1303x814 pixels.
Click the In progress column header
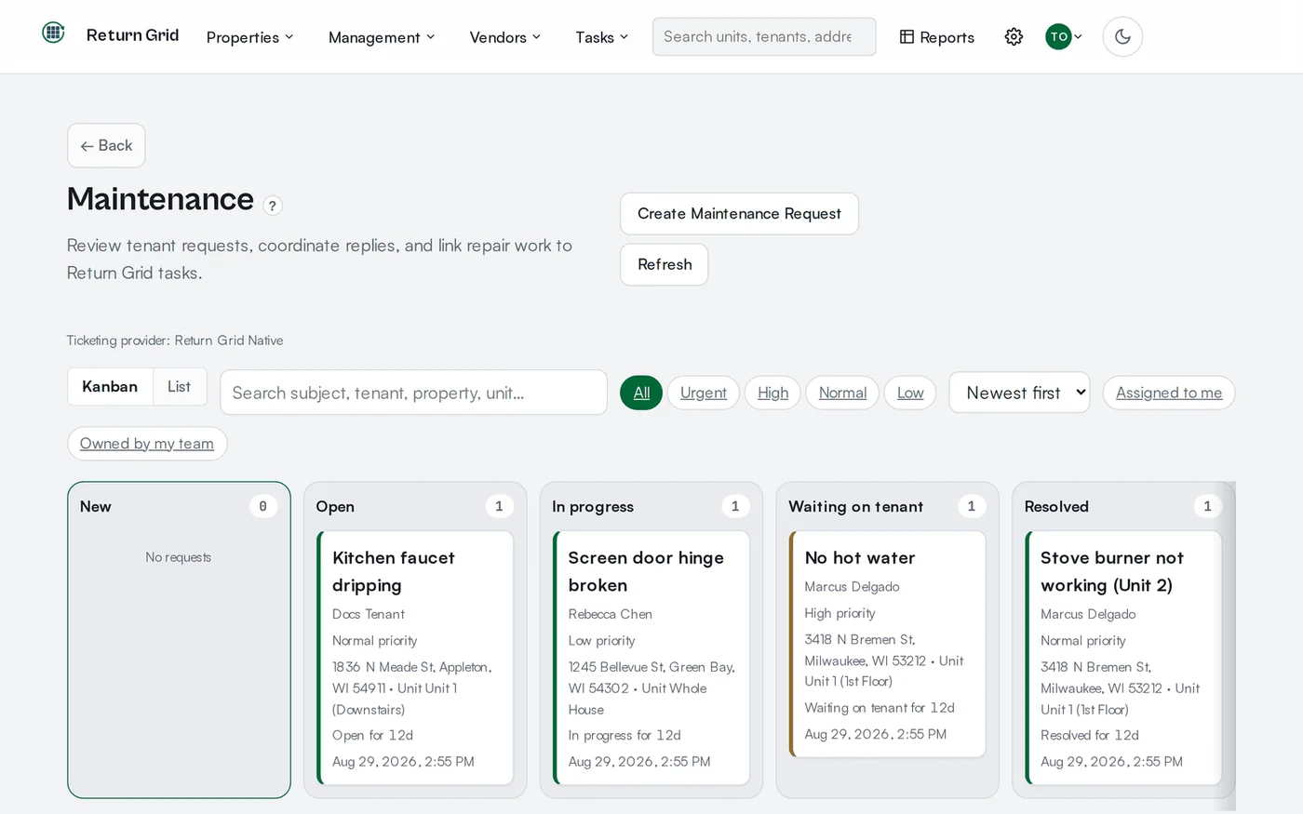click(593, 507)
